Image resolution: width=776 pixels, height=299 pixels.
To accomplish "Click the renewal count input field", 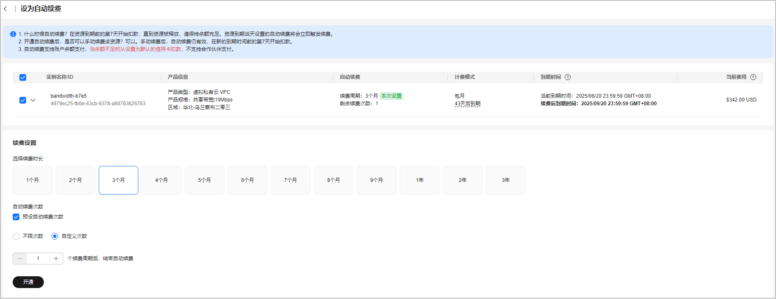I will (38, 259).
